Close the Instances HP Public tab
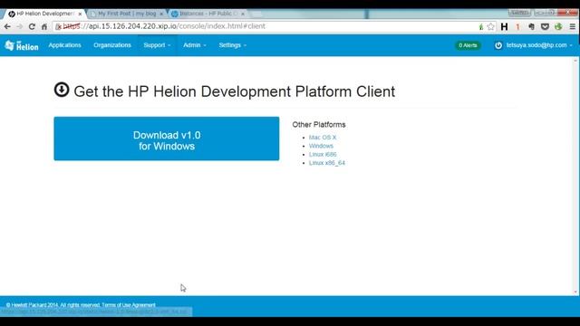The width and height of the screenshot is (580, 326). (x=243, y=14)
